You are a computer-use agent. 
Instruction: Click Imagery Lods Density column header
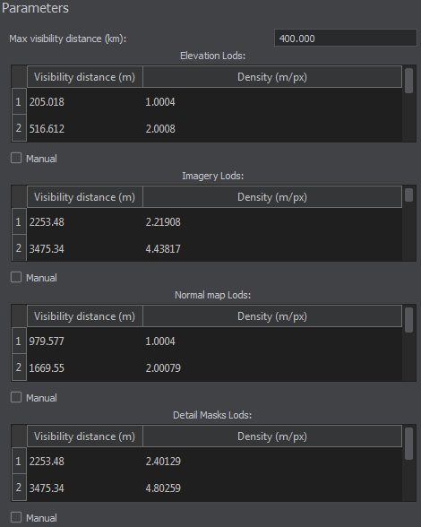[272, 197]
